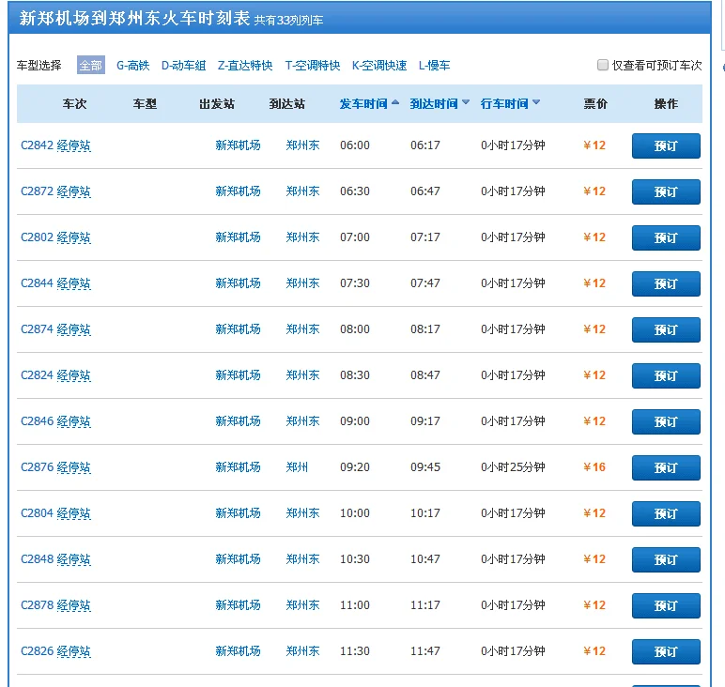725x687 pixels.
Task: Book train C2876 with 预订 button
Action: 666,467
